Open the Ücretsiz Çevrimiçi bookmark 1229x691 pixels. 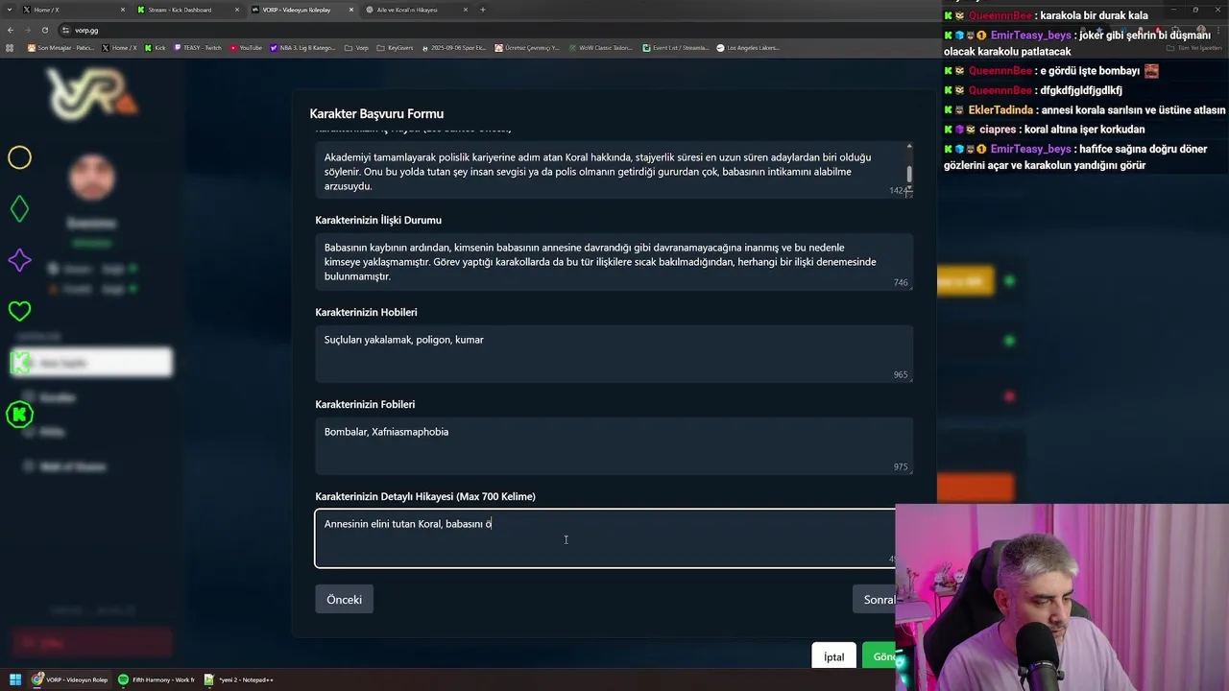pos(527,47)
